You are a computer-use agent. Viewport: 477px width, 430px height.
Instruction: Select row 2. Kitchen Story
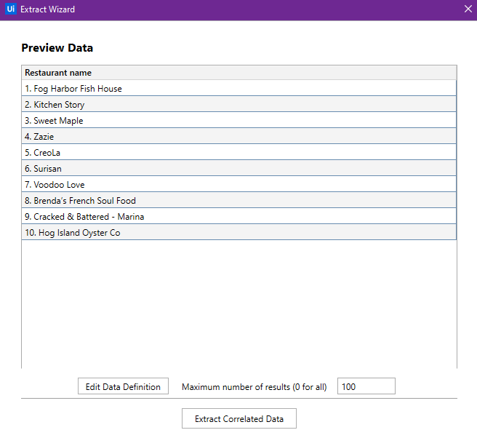click(238, 104)
